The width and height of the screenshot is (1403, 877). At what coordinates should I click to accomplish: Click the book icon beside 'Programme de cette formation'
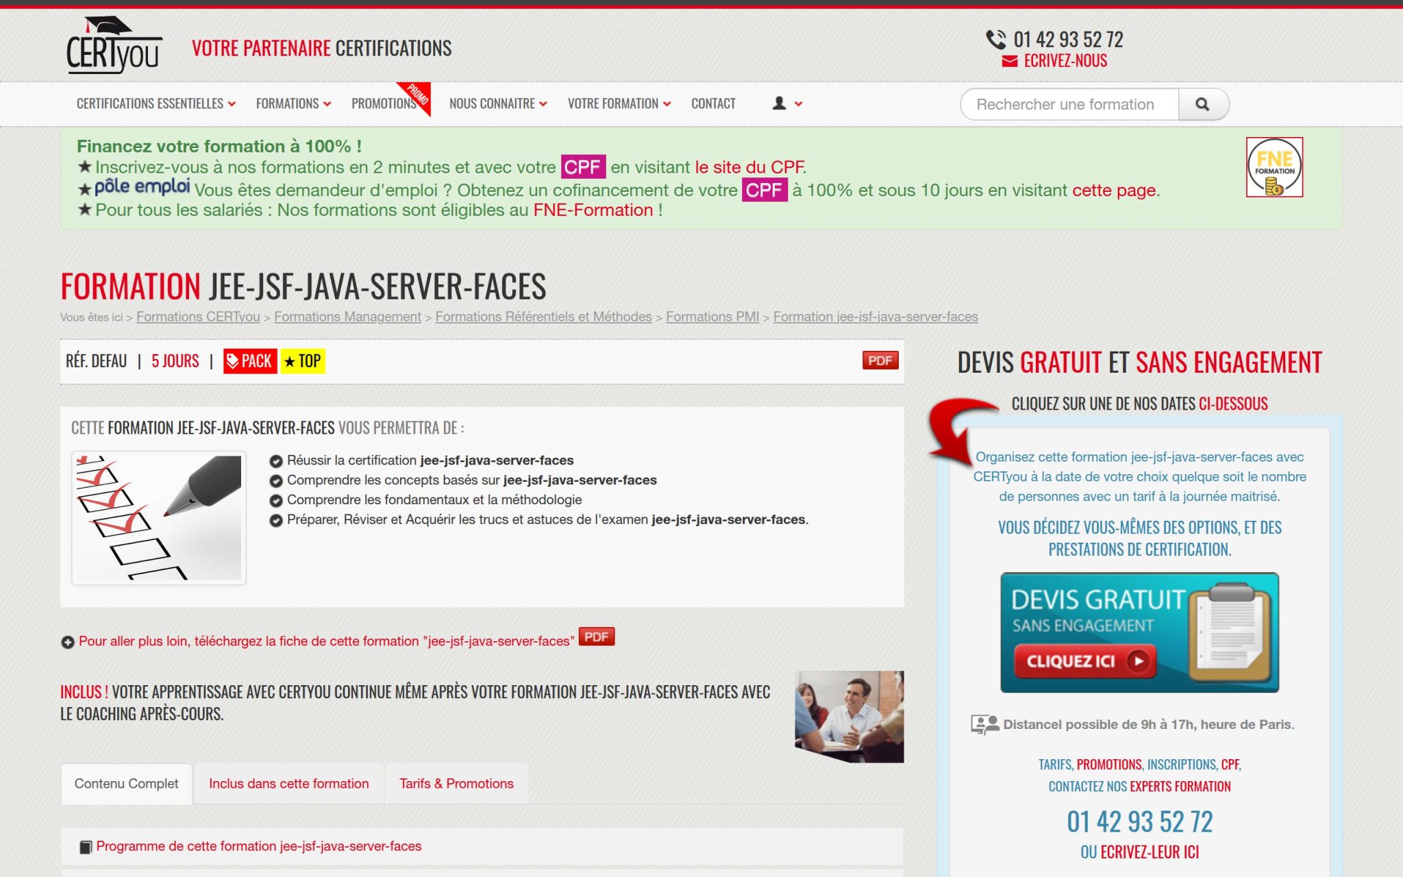pyautogui.click(x=86, y=848)
